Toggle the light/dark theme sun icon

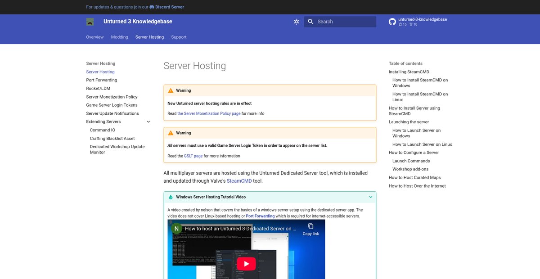[296, 22]
